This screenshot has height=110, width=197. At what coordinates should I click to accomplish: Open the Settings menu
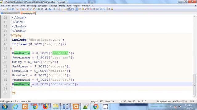[x=53, y=6]
